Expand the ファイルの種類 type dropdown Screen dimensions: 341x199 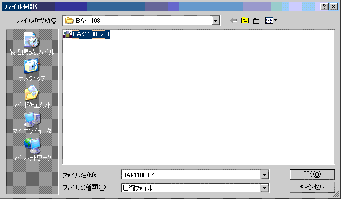tap(265, 188)
